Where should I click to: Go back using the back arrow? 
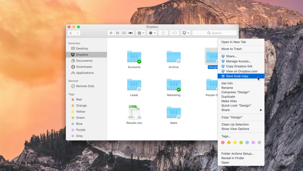(x=71, y=33)
